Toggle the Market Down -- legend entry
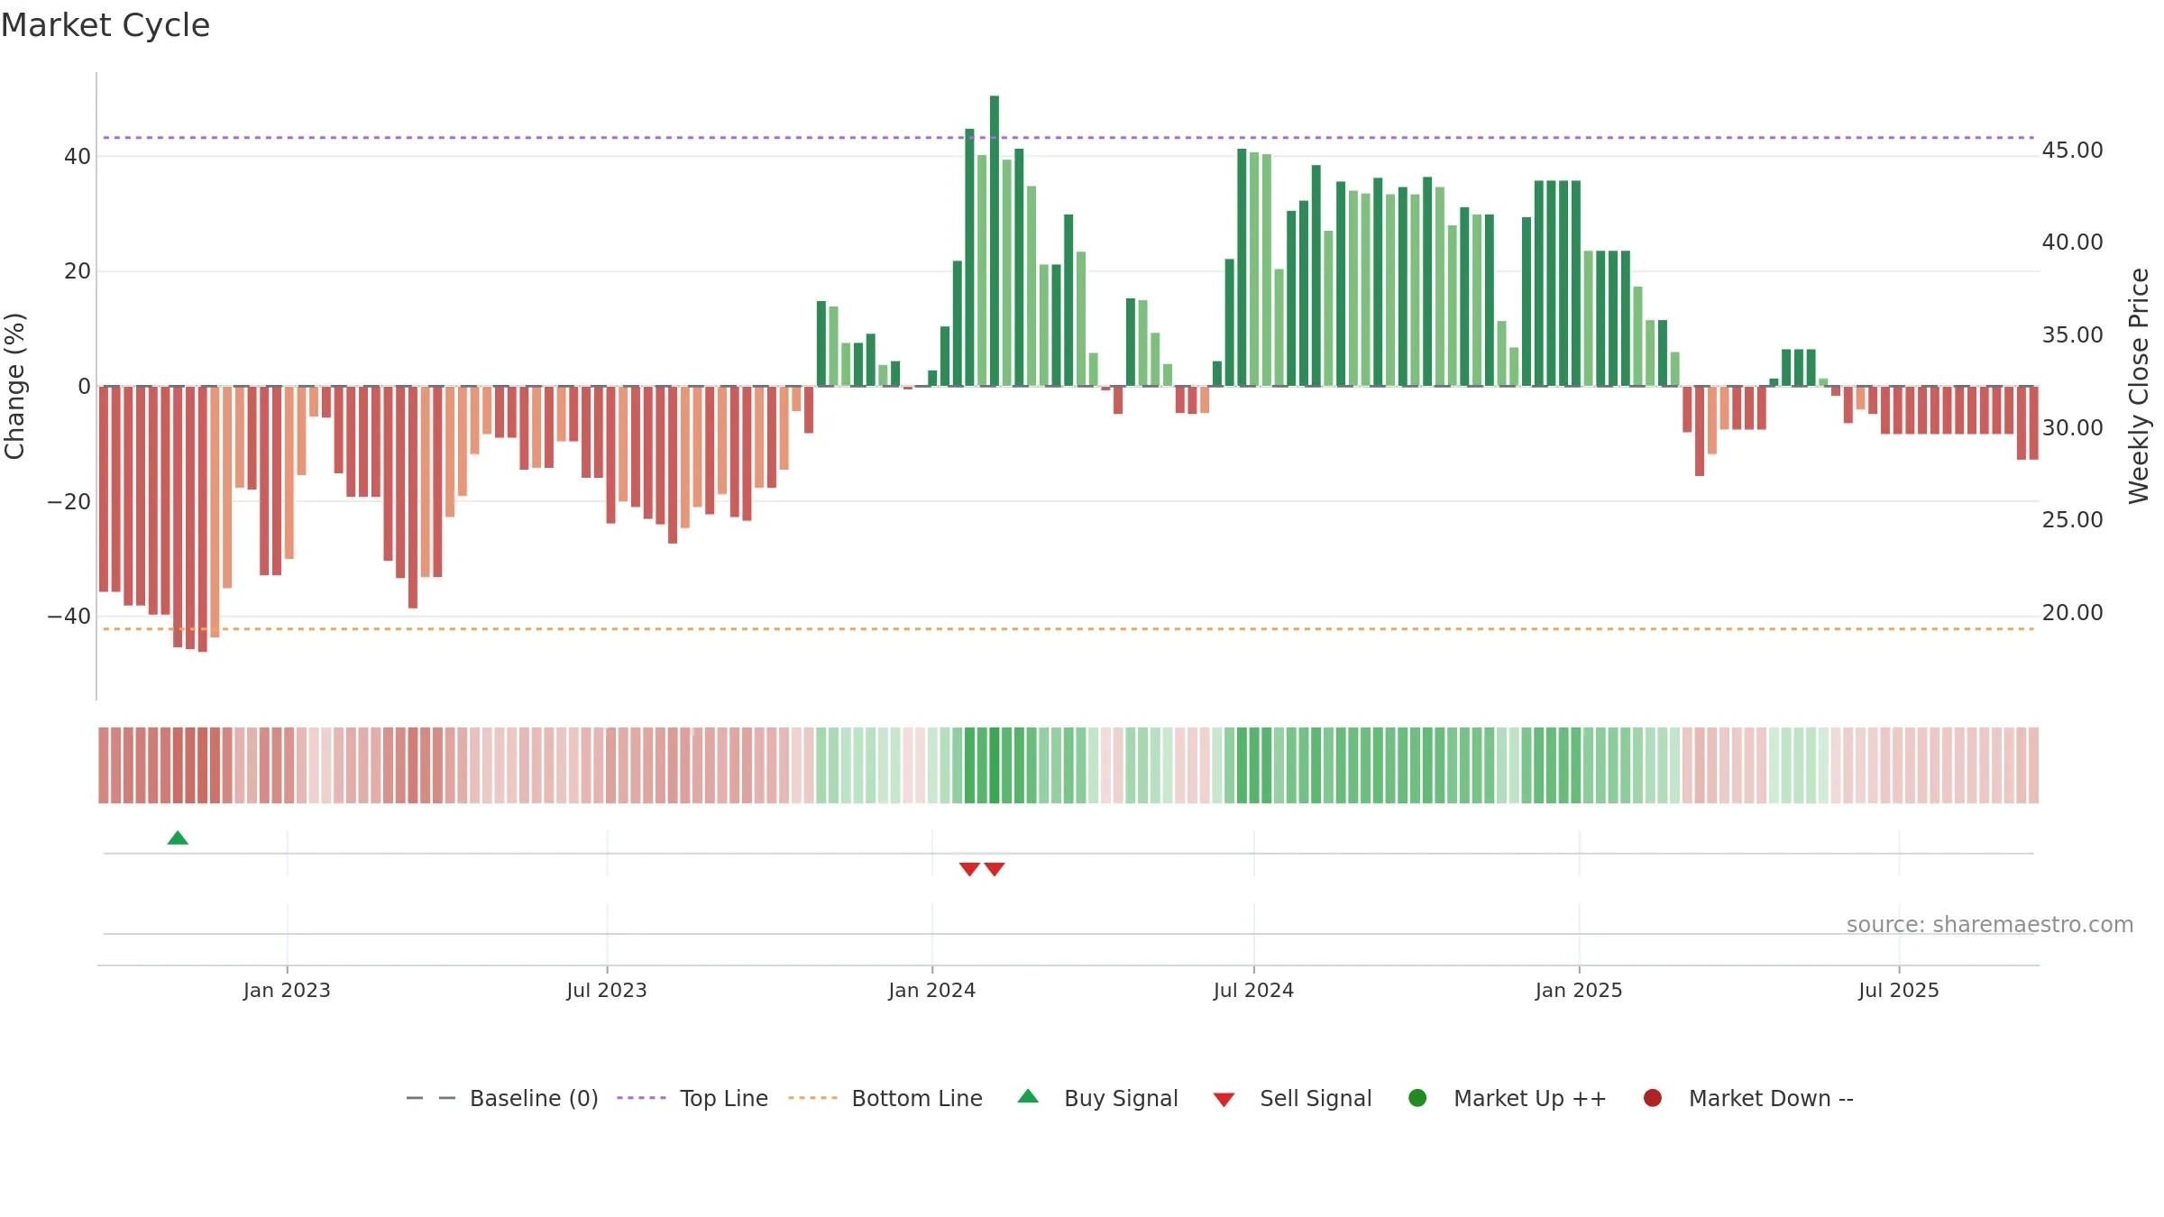The image size is (2164, 1217). tap(1748, 1098)
